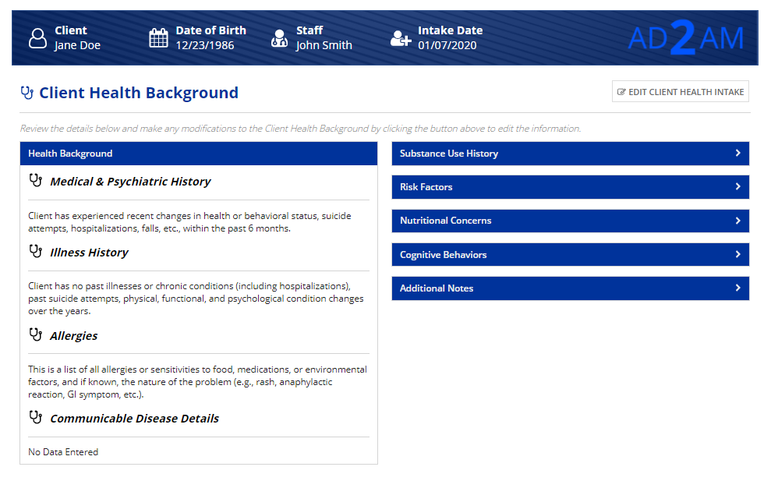
Task: Click stethoscope icon beside Client Health Background title
Action: (x=27, y=93)
